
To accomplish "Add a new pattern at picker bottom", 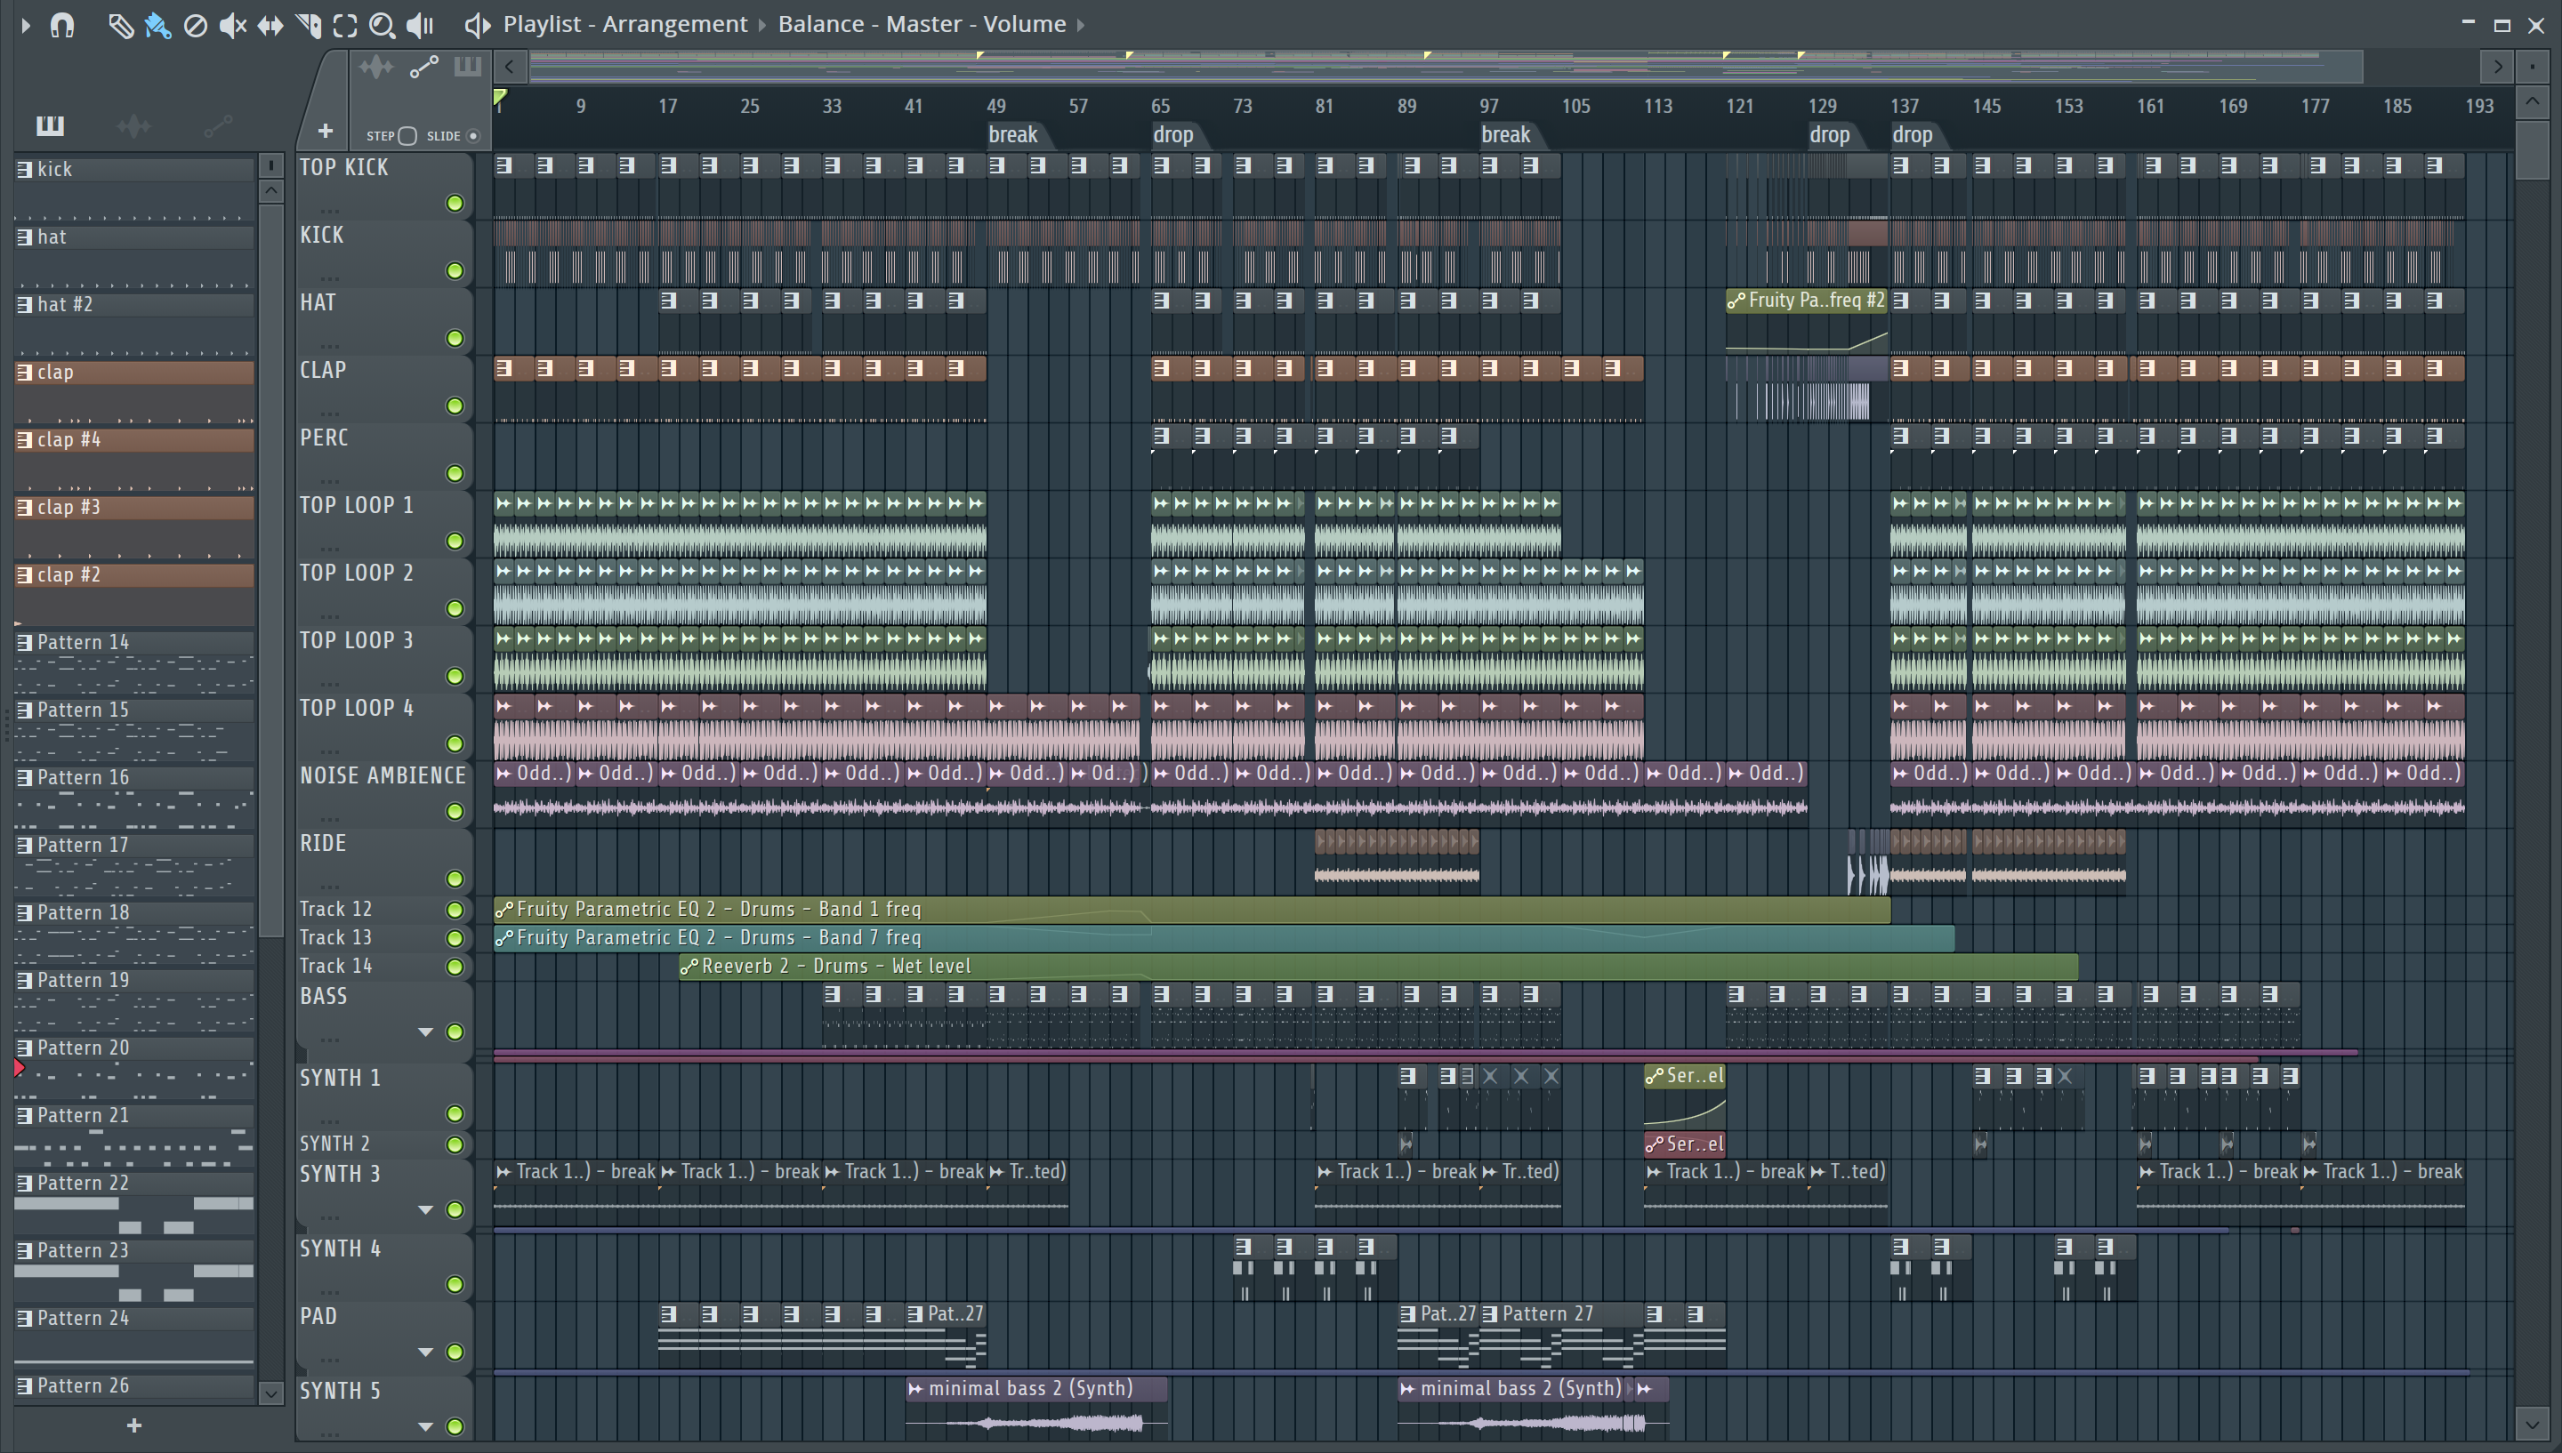I will (133, 1426).
